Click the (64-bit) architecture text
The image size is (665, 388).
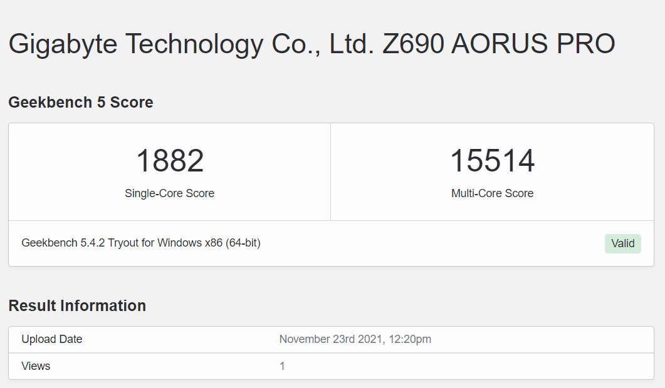(243, 243)
